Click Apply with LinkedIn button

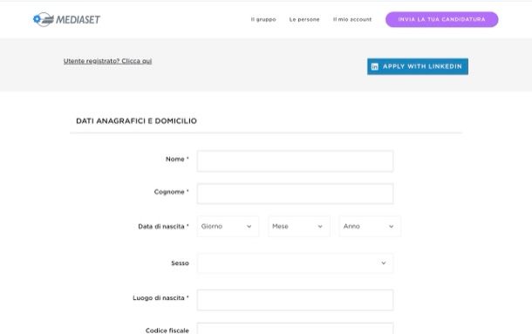tap(418, 66)
